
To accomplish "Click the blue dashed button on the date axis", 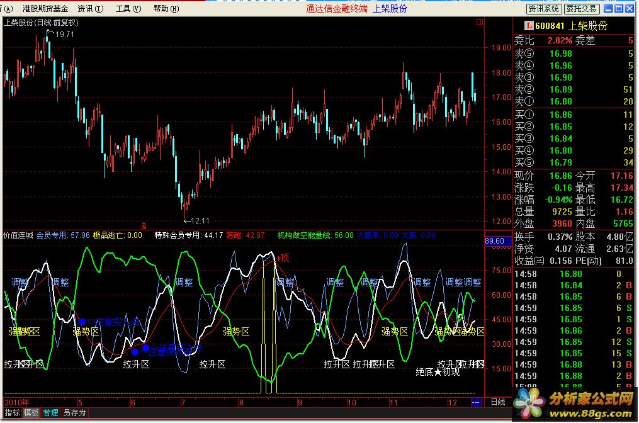I will (475, 402).
